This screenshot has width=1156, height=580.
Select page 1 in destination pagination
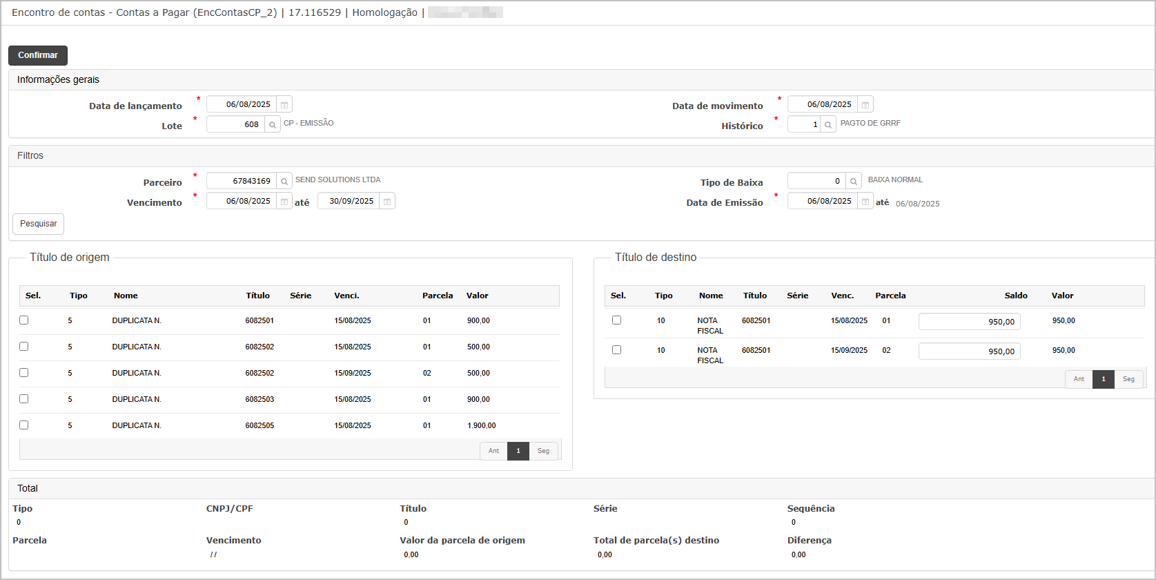pos(1104,379)
